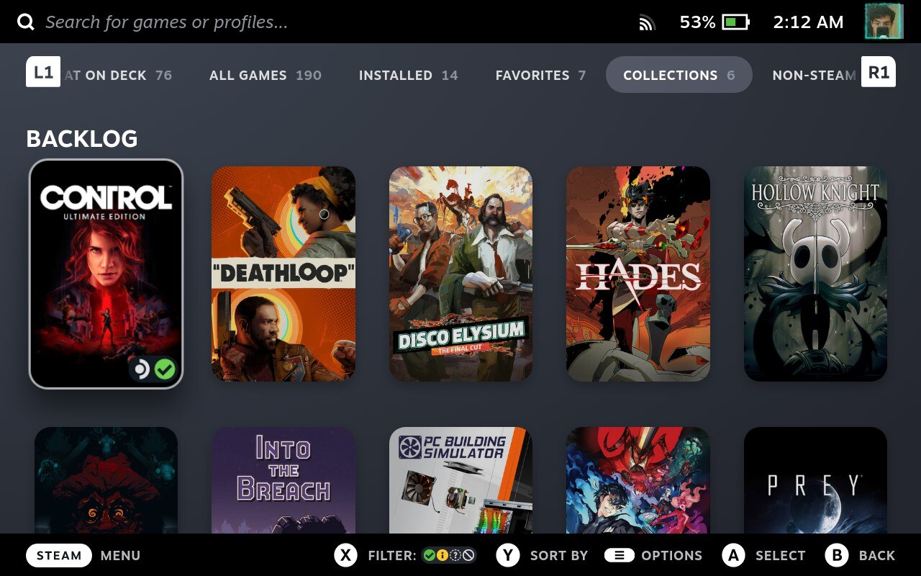The height and width of the screenshot is (576, 921).
Task: Switch to the Favorites tab
Action: click(x=540, y=75)
